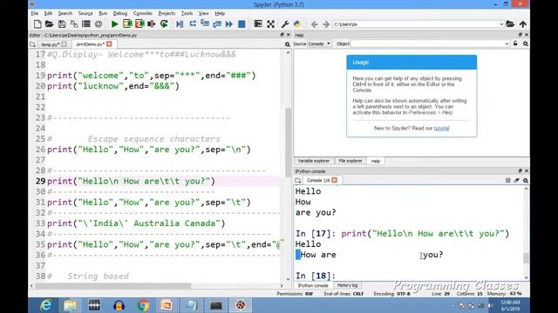Click console vertical scrollbar thumb
This screenshot has height=313, width=558.
tap(526, 257)
